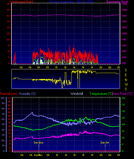Image resolution: width=134 pixels, height=159 pixels.
Task: Click the Barometer (hpa) title label
Action: click(117, 1)
